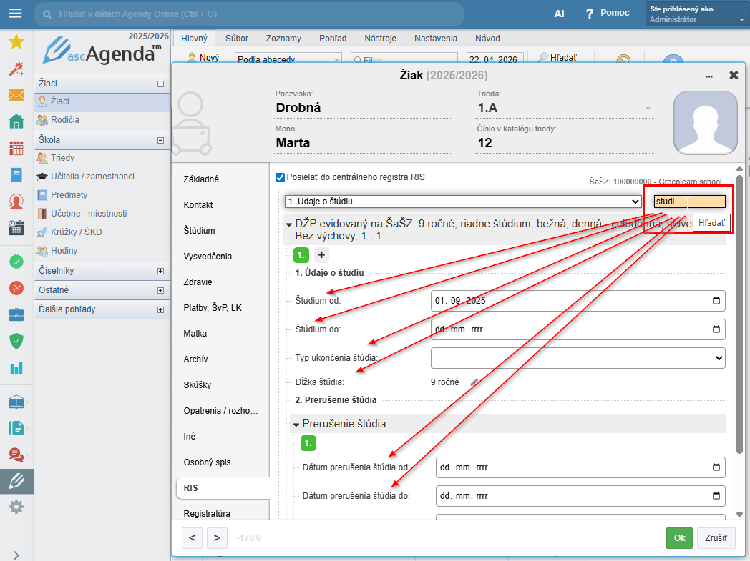Click the green Ok button

click(679, 538)
